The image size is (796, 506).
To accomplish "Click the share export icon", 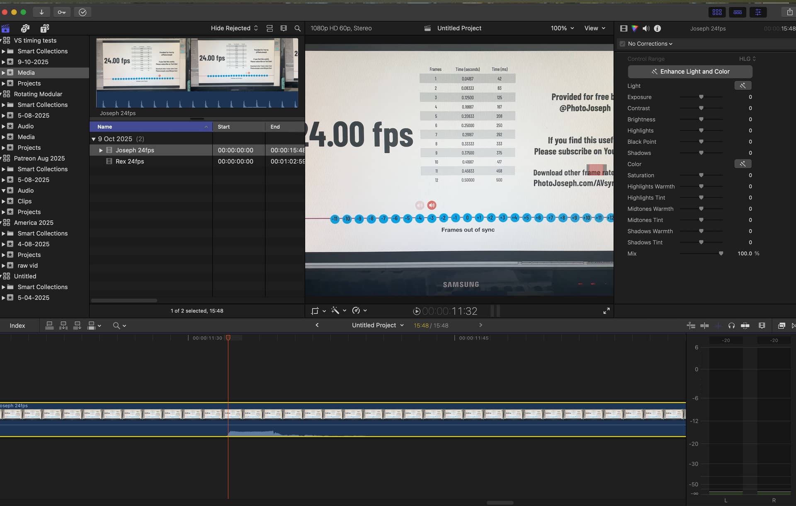I will point(789,12).
